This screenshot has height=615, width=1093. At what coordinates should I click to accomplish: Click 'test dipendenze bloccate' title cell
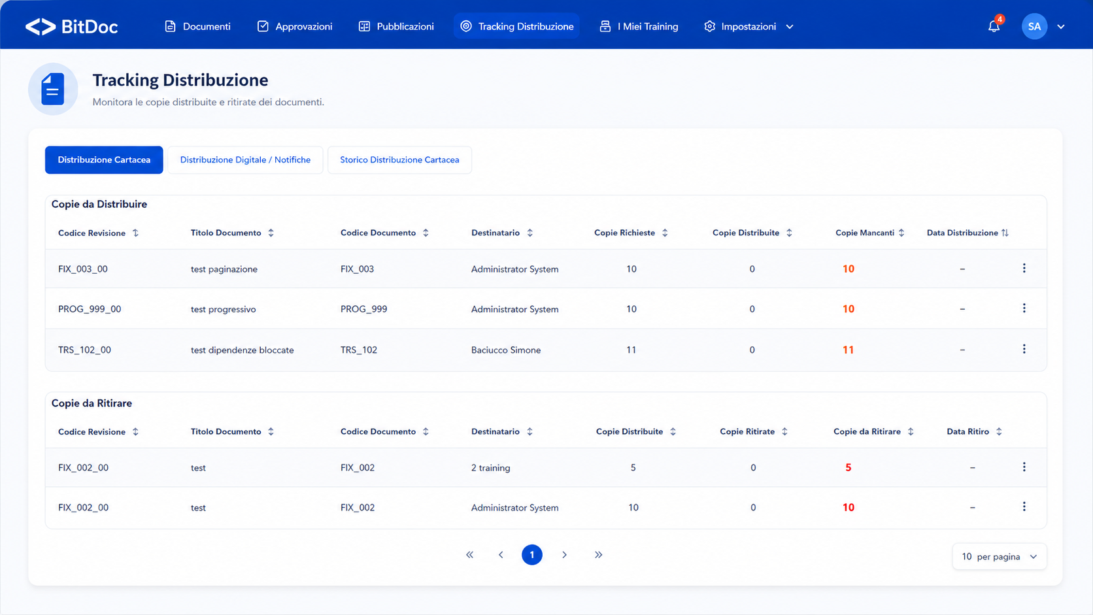tap(242, 350)
